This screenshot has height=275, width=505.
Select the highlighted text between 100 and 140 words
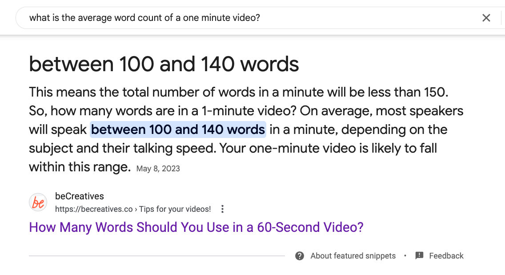(178, 129)
